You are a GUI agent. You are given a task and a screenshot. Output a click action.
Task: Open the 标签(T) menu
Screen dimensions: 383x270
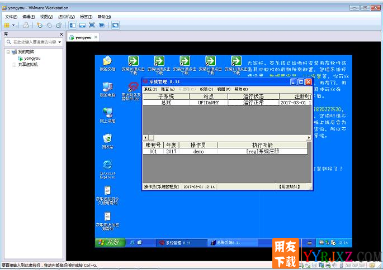[x=86, y=17]
